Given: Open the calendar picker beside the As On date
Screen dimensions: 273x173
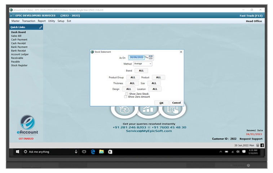Looking at the screenshot, I should (151, 57).
